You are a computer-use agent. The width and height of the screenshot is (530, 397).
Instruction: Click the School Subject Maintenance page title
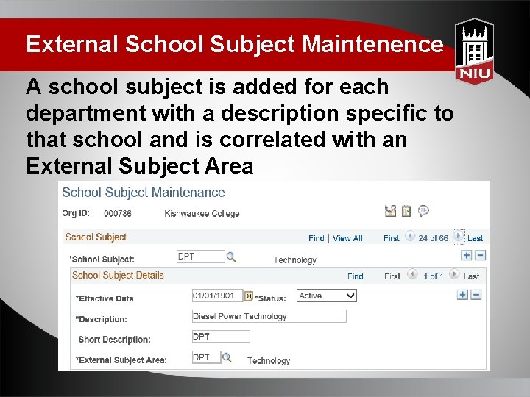click(x=144, y=193)
